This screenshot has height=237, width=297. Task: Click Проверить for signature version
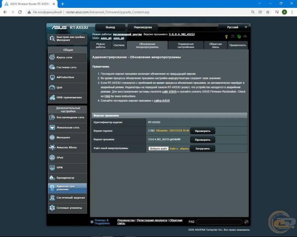point(203,131)
